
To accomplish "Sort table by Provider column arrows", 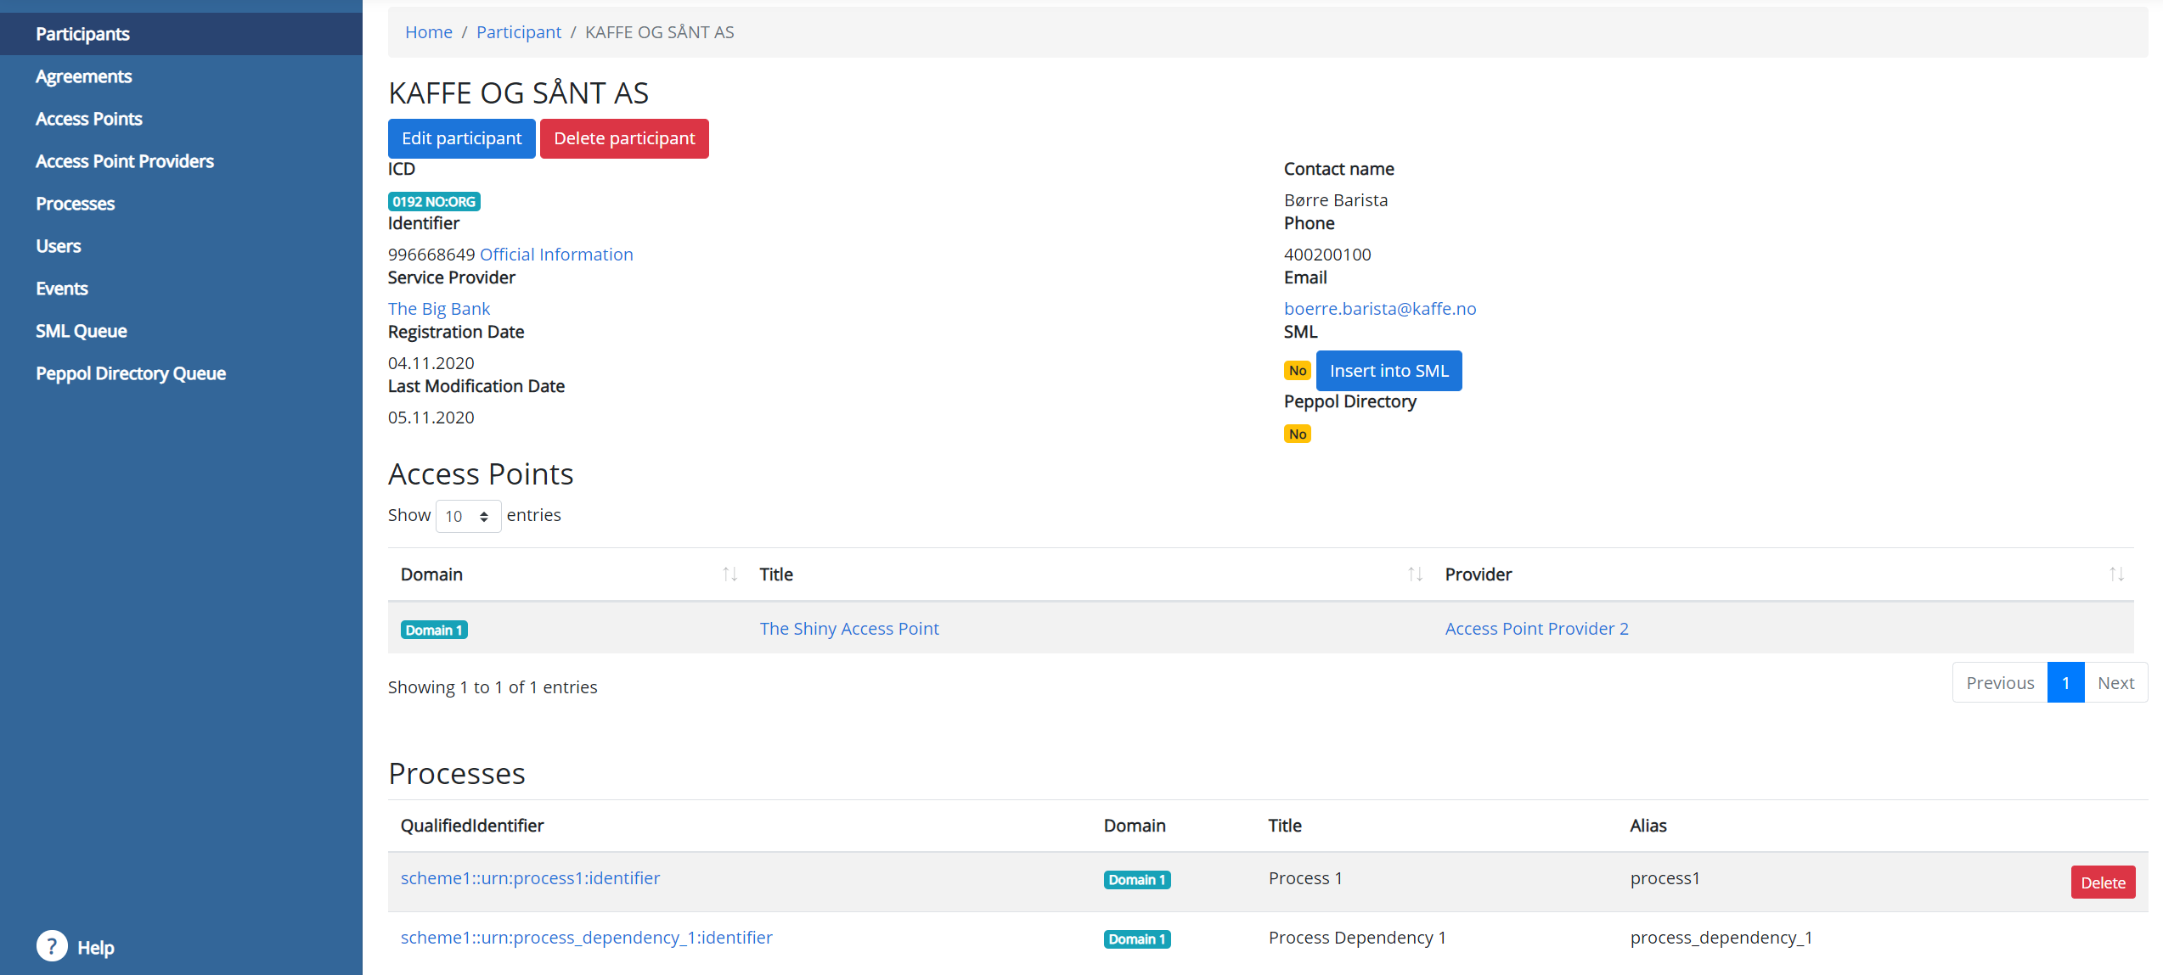I will coord(2116,574).
